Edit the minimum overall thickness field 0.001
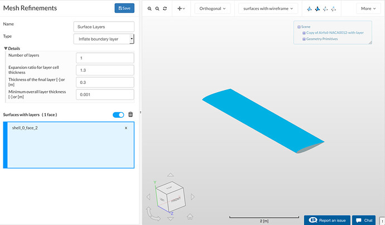Image resolution: width=385 pixels, height=225 pixels. [x=105, y=94]
